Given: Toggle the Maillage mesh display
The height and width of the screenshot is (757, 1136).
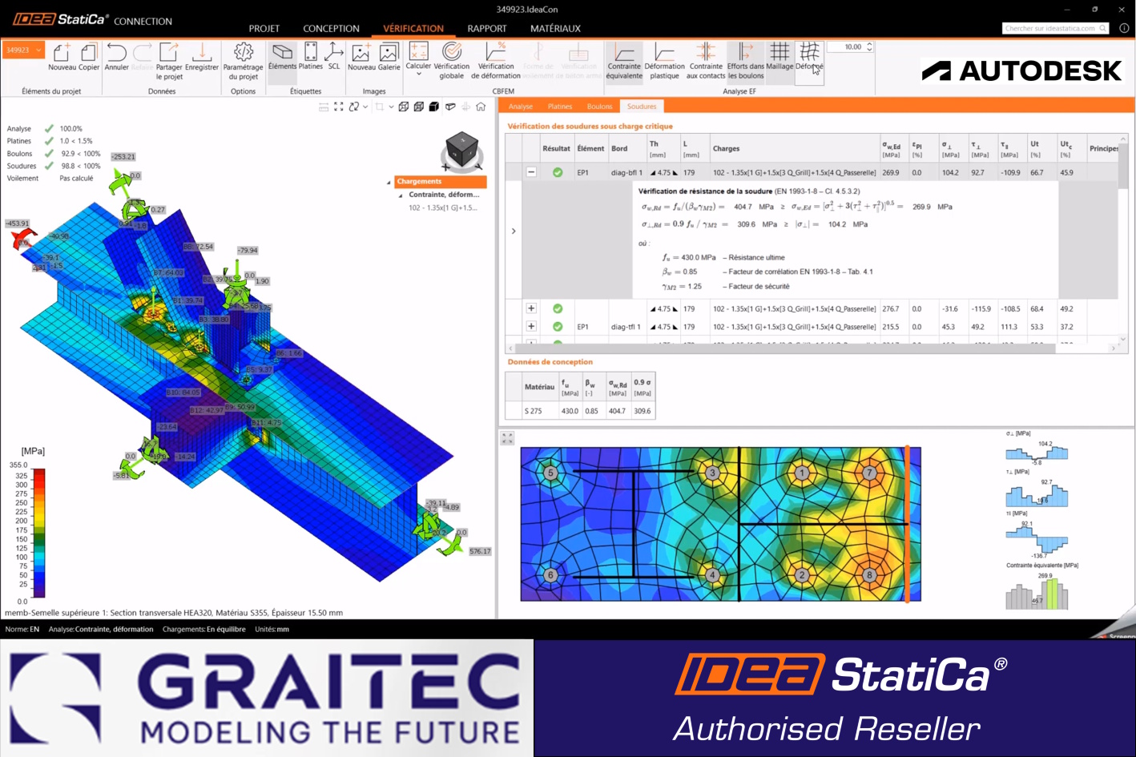Looking at the screenshot, I should click(779, 58).
